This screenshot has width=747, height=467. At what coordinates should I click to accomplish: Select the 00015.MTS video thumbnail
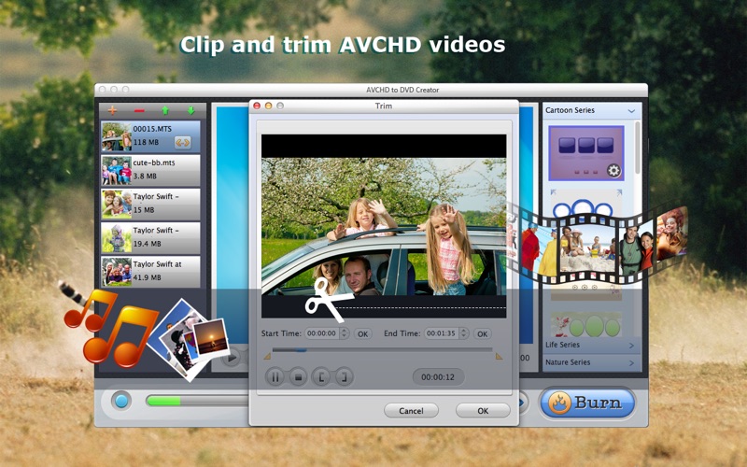[116, 136]
